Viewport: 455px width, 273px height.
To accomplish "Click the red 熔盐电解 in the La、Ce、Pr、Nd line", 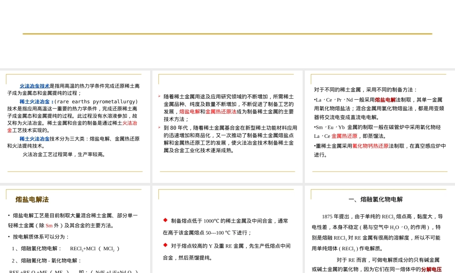I will coord(385,100).
